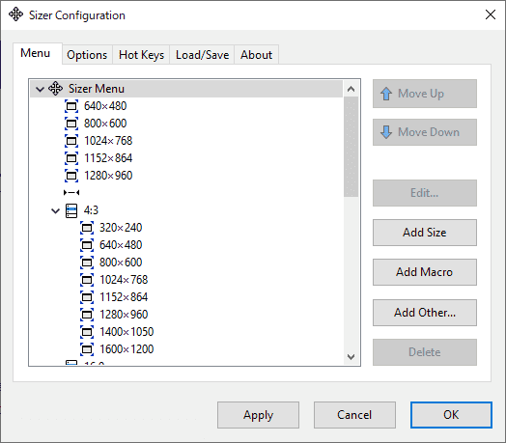Select the top-level 640×480 entry text
Viewport: 506px width, 443px height.
pyautogui.click(x=105, y=106)
